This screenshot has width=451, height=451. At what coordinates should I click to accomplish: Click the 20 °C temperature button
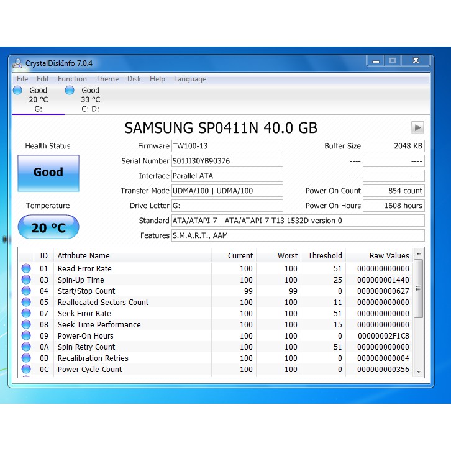click(48, 227)
